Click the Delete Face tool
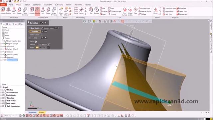Screen dimensions: 213x120 (x=182, y=11)
